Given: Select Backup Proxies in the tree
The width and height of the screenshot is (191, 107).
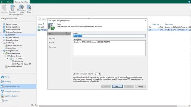Looking at the screenshot, I should click(11, 24).
